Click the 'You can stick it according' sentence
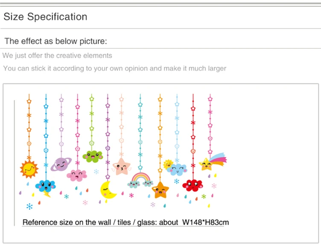 click(115, 68)
